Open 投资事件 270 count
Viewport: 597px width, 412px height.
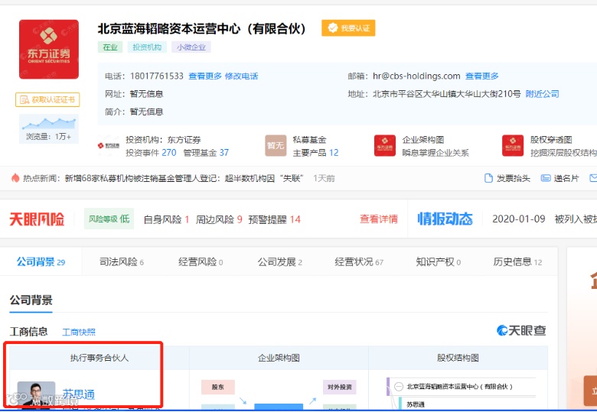pos(151,153)
